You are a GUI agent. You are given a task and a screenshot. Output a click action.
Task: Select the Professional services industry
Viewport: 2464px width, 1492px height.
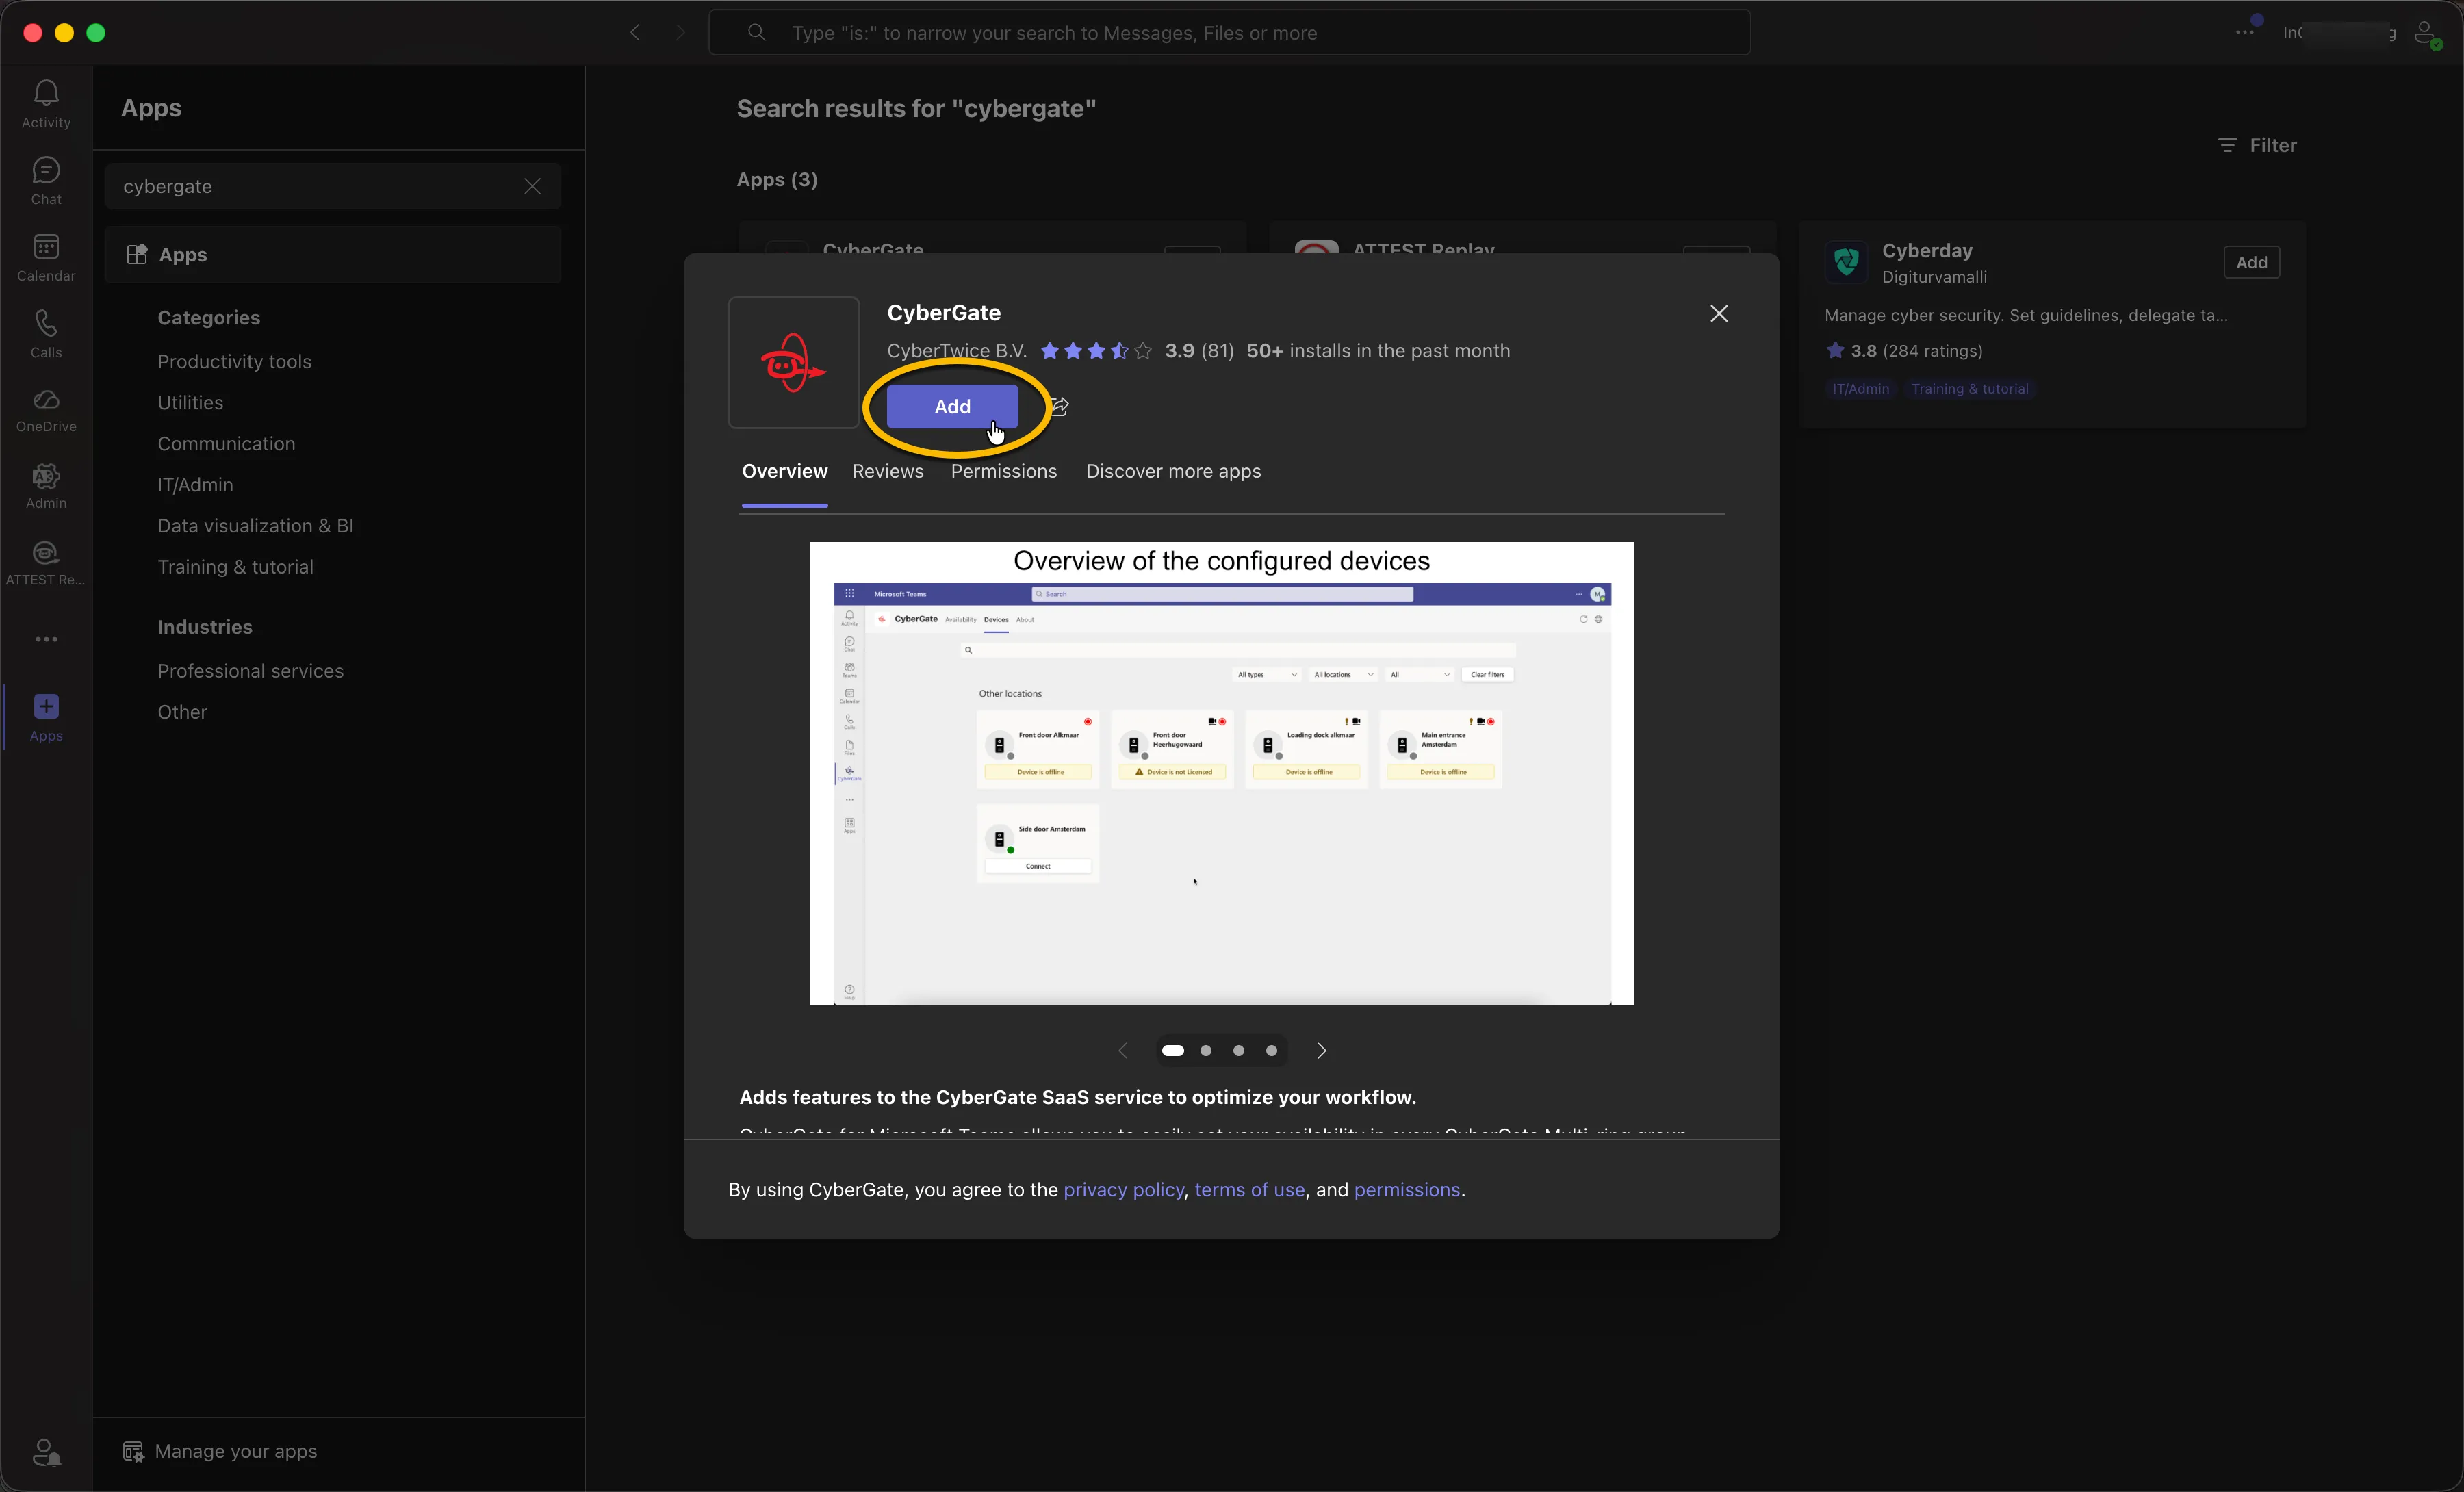click(250, 670)
